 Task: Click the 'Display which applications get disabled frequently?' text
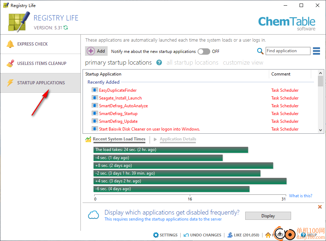pyautogui.click(x=172, y=212)
